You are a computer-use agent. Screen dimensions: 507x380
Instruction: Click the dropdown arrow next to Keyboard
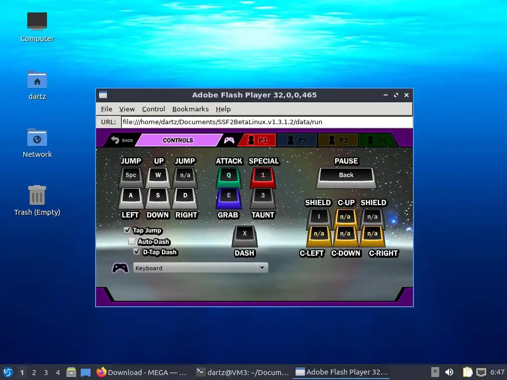coord(262,268)
